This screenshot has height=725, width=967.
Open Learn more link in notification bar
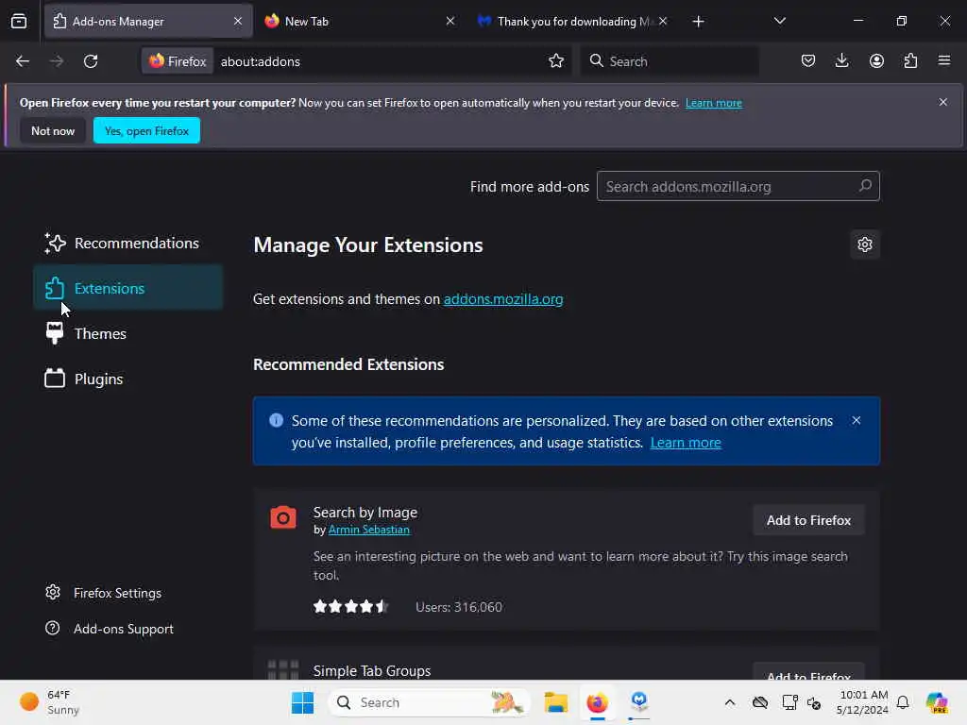pyautogui.click(x=714, y=103)
